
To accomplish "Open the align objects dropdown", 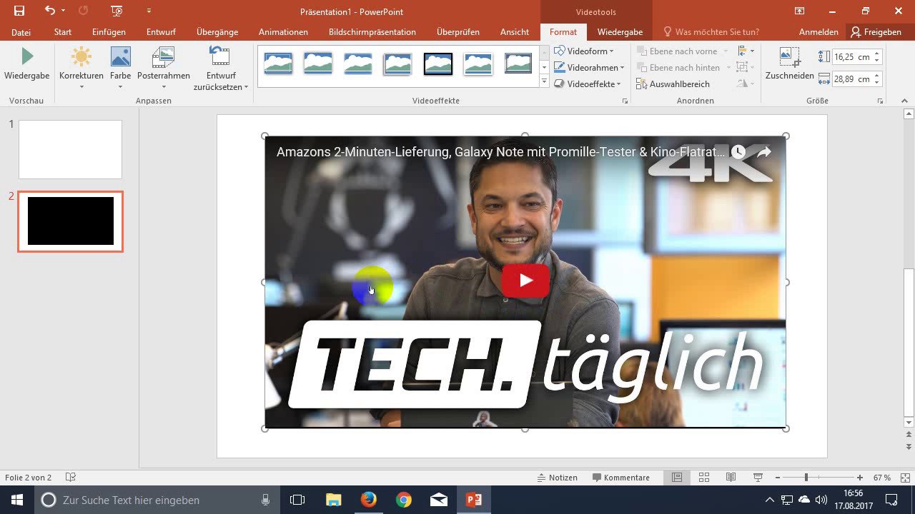I will point(746,51).
